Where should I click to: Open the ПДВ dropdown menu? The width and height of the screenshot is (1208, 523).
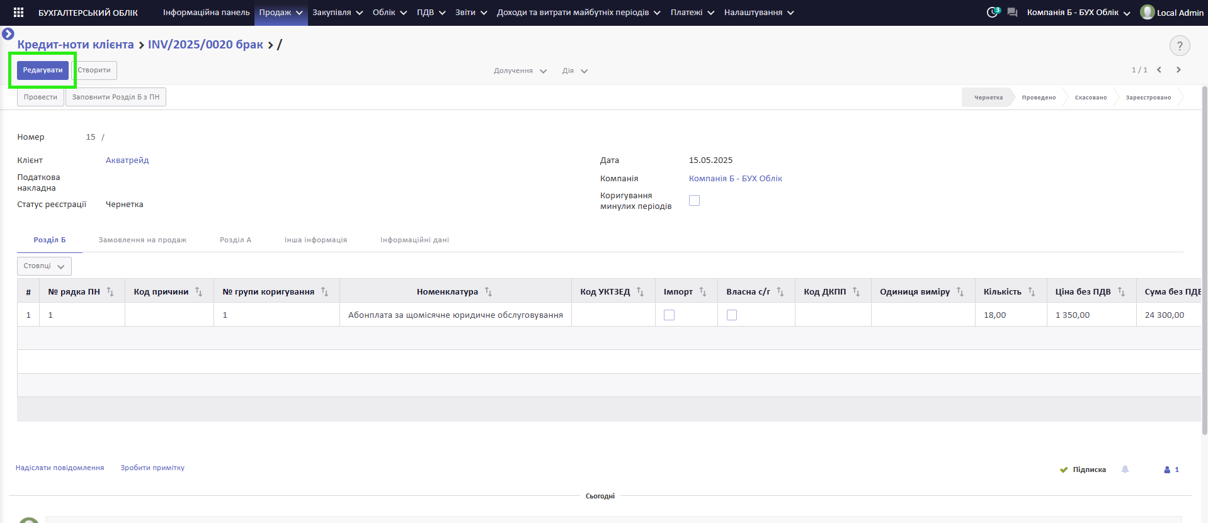[431, 13]
